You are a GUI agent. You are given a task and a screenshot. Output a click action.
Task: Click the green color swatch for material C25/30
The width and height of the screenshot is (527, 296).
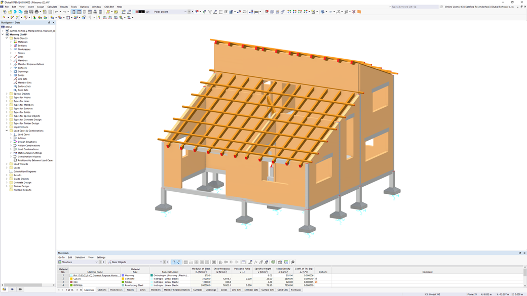(x=71, y=278)
